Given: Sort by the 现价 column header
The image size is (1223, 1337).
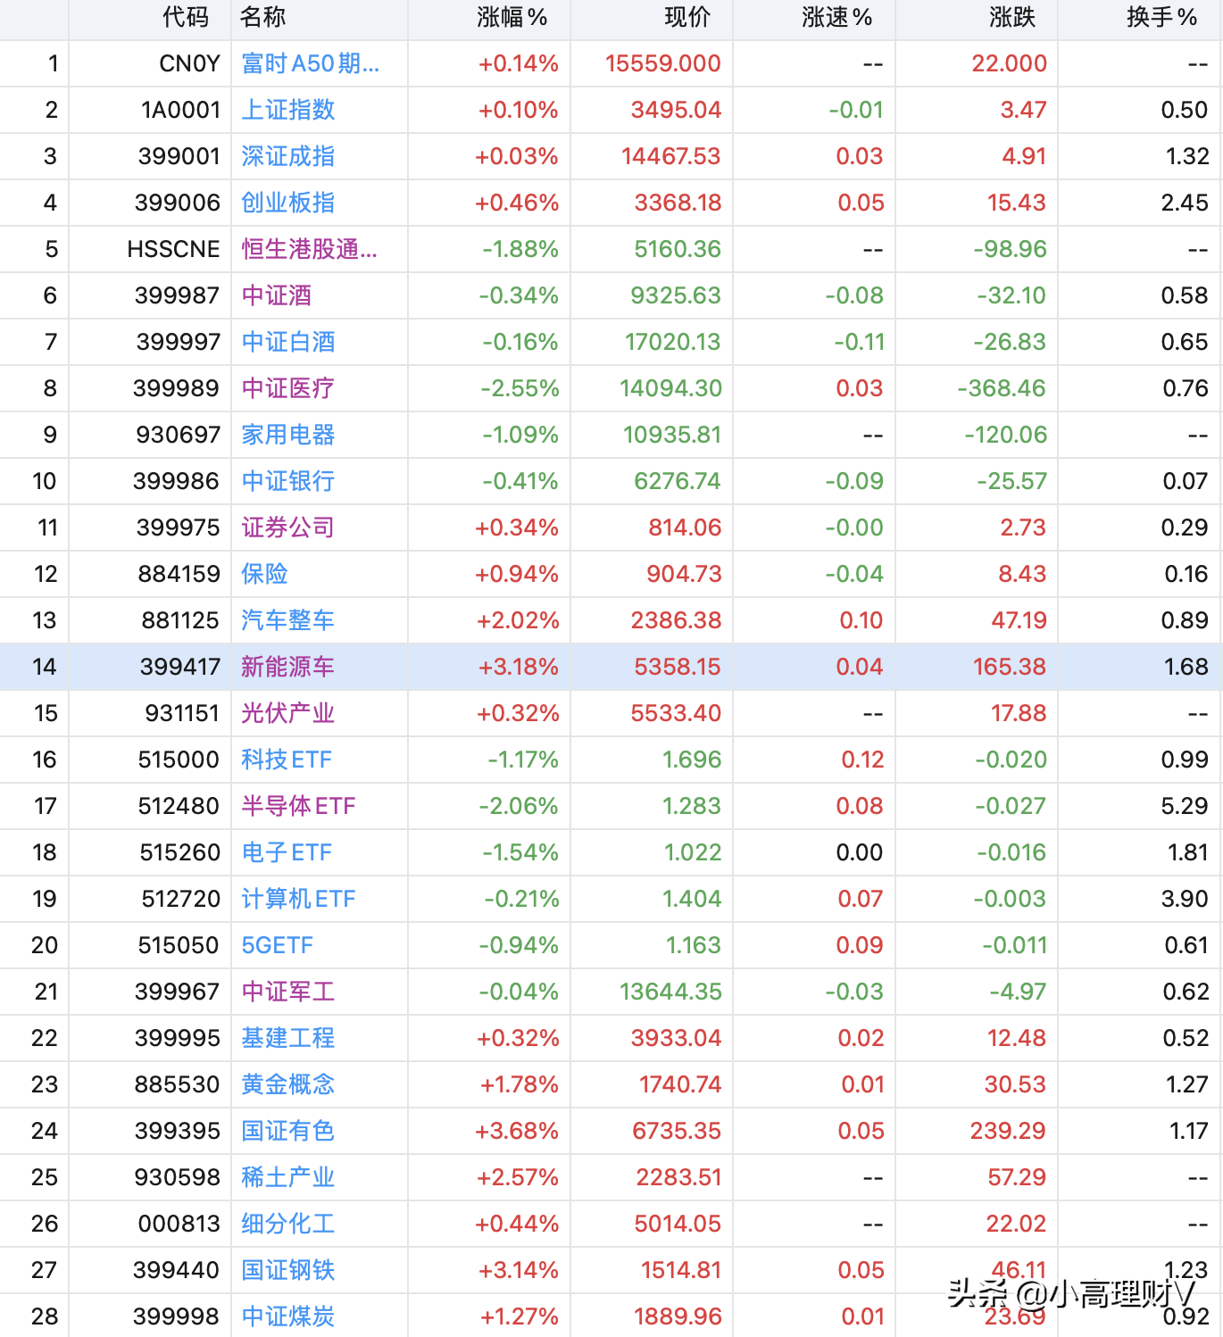Looking at the screenshot, I should tap(687, 17).
